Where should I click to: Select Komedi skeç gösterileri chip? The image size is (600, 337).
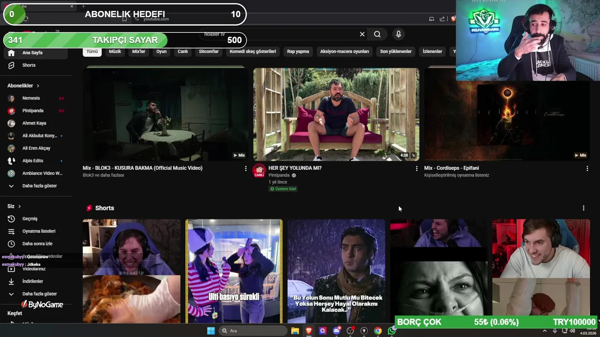click(x=253, y=51)
